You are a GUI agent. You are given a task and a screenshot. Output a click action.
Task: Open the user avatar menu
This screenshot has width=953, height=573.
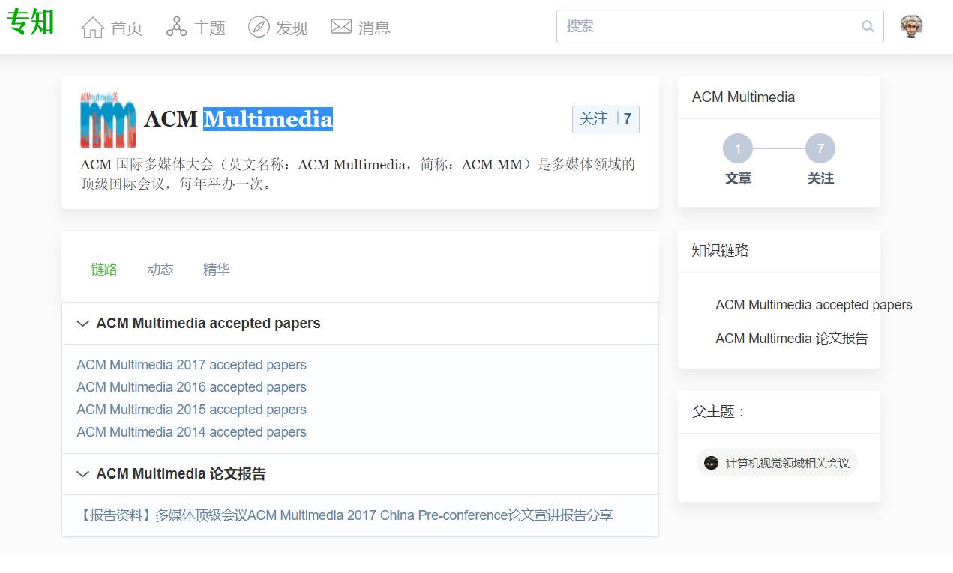[911, 26]
